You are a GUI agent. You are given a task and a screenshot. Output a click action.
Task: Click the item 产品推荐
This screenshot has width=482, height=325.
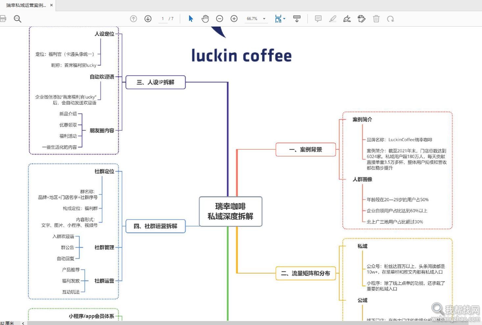pos(71,270)
